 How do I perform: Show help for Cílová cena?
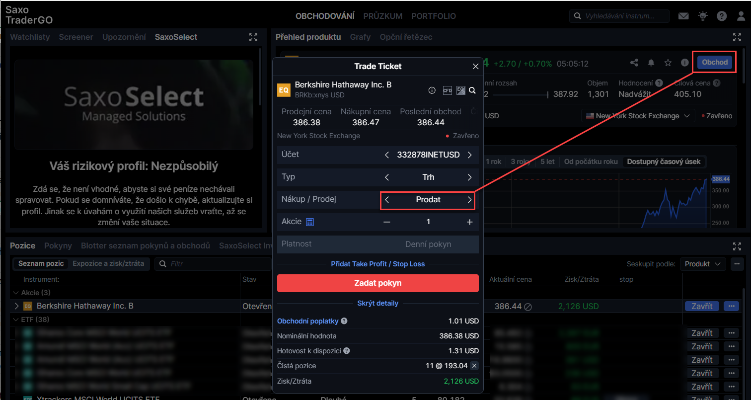coord(716,83)
